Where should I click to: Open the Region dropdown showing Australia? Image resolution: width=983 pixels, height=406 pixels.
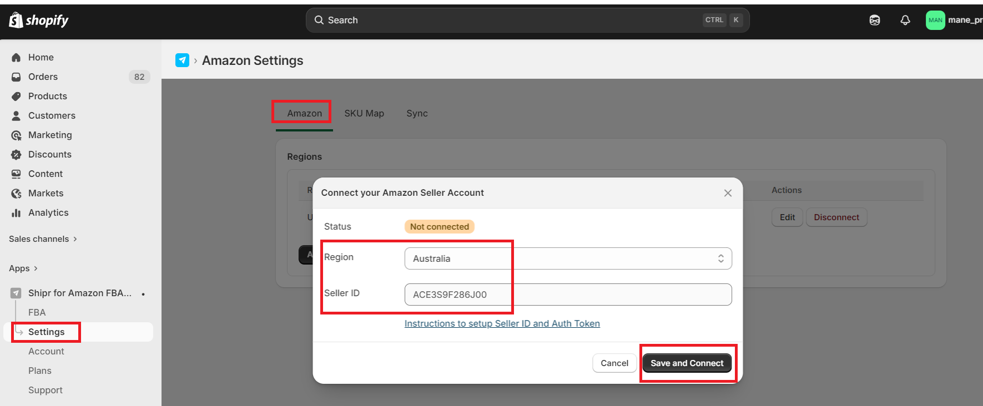(568, 258)
